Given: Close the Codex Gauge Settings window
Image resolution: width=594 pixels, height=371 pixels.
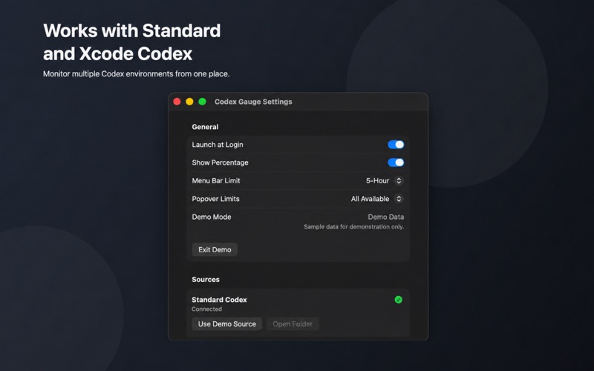Looking at the screenshot, I should tap(177, 102).
